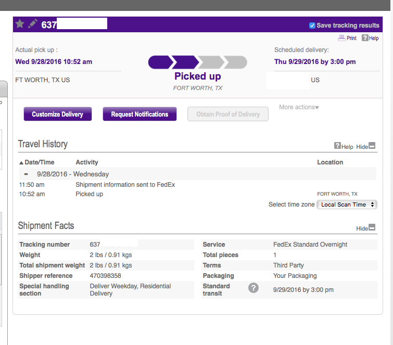Click scheduled delivery 'Thu 9/29/2016 by 3:00 pm'

315,61
